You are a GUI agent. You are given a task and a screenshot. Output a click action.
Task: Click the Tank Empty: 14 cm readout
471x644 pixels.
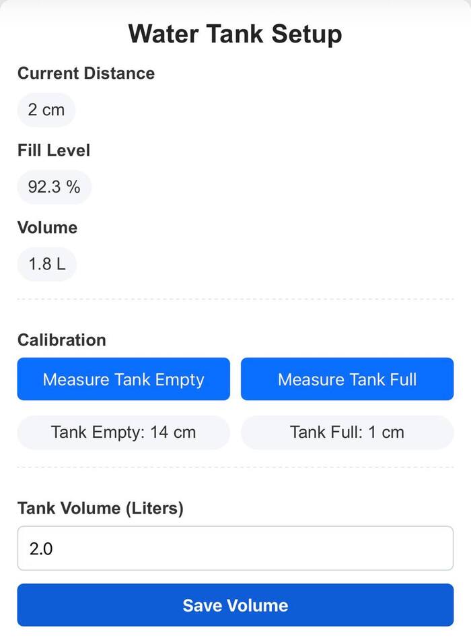coord(123,432)
